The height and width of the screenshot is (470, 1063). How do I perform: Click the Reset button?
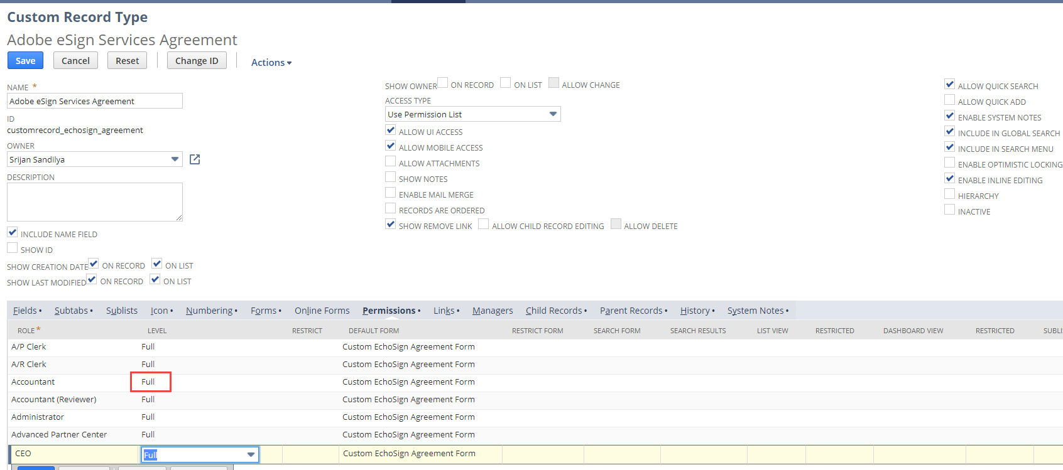pos(128,60)
